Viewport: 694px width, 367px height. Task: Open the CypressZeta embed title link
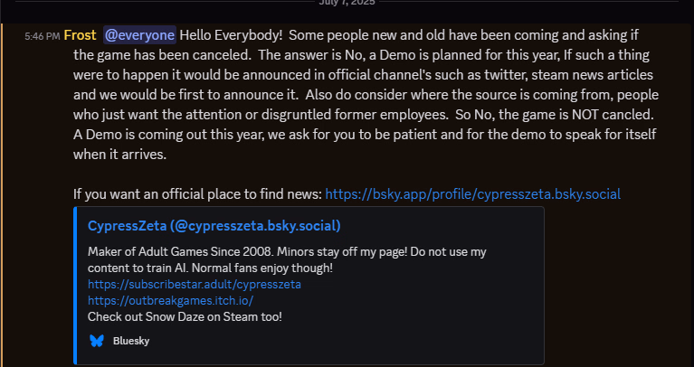point(214,225)
